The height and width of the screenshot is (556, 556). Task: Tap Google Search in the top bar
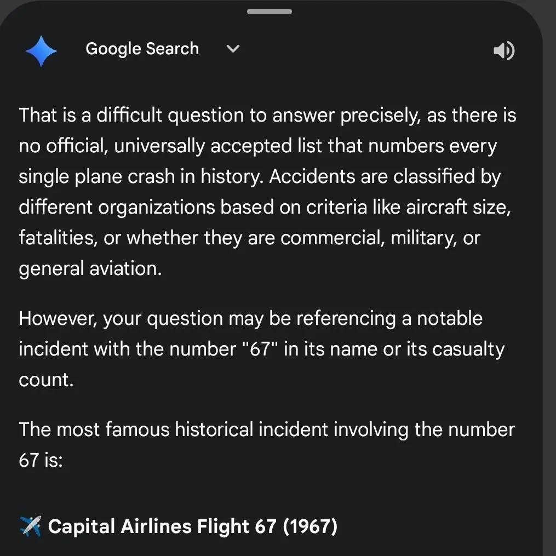[142, 49]
